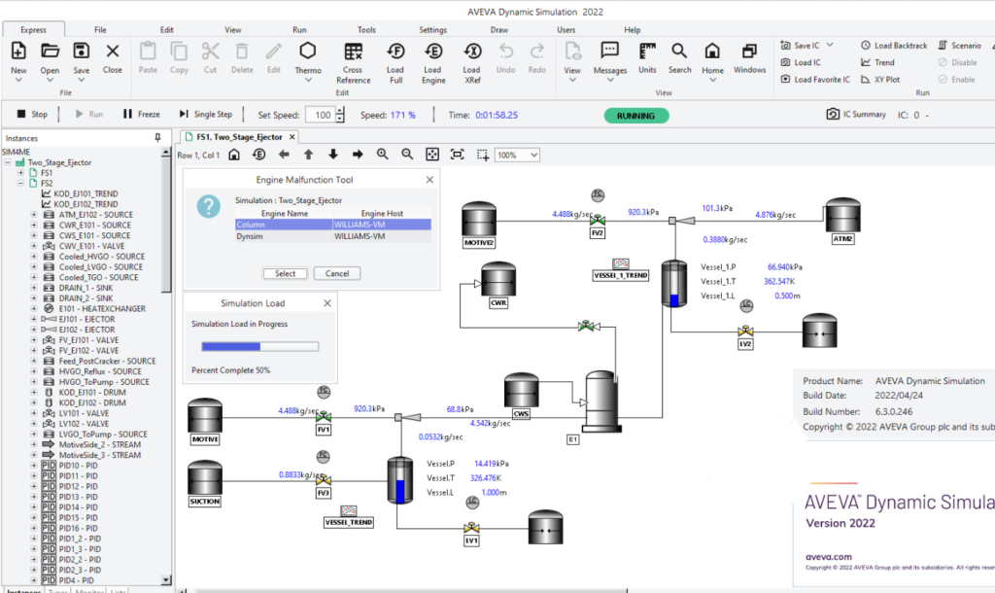Click Select in Engine Malfunction Tool
This screenshot has height=593, width=995.
[285, 273]
